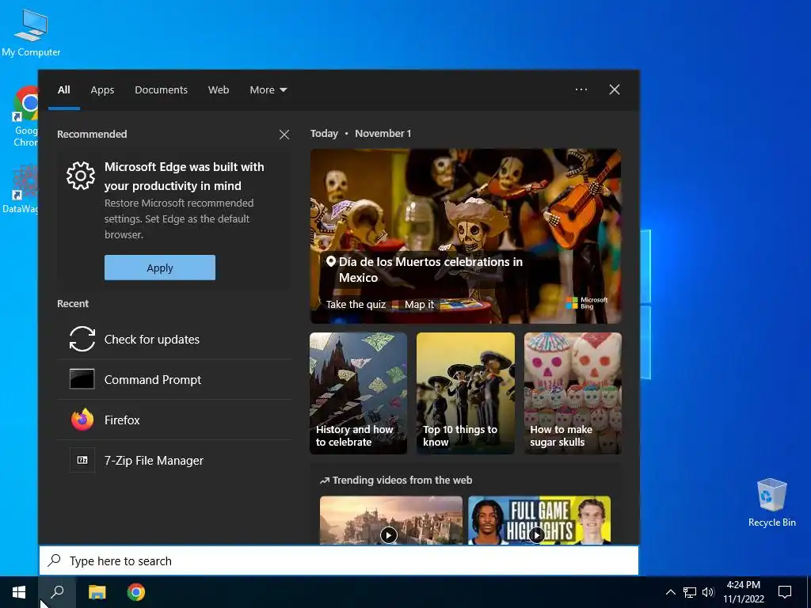Screen dimensions: 811x608
Task: Click the Apply button
Action: (160, 268)
